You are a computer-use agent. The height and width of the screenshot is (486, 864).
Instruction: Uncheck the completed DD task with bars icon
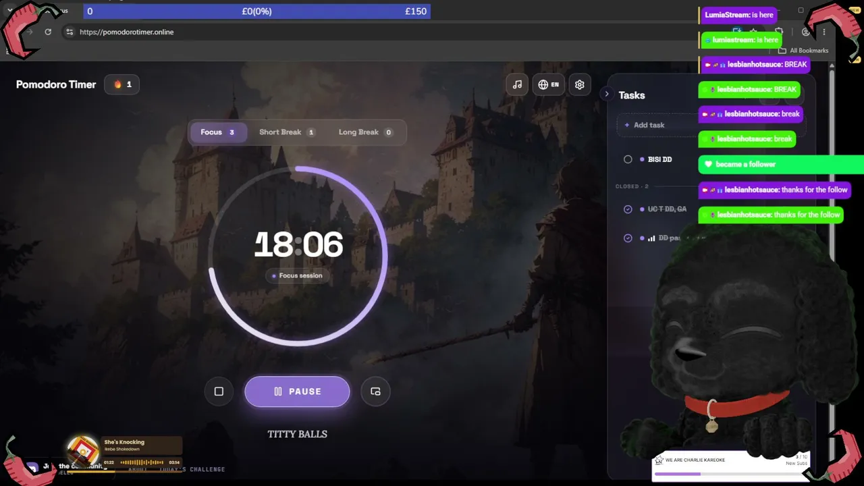click(628, 238)
